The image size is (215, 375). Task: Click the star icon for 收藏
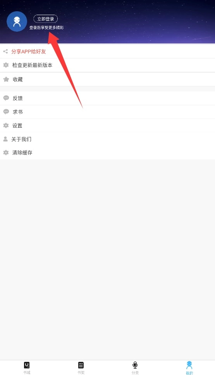tap(6, 79)
